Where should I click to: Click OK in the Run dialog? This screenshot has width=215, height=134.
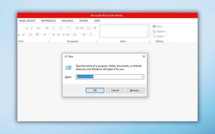coord(95,90)
